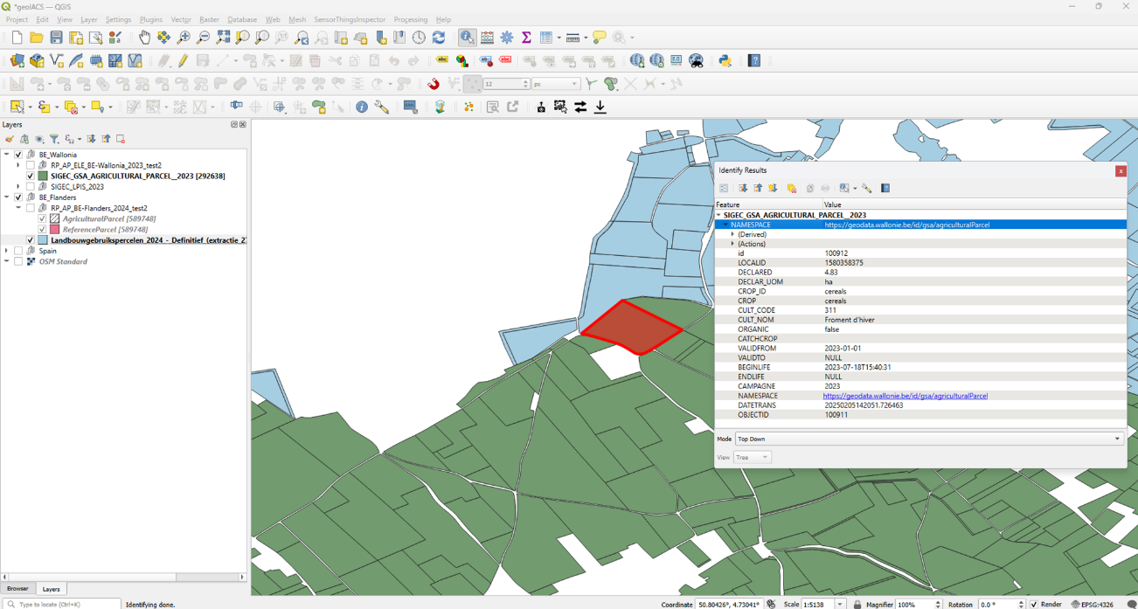Image resolution: width=1138 pixels, height=609 pixels.
Task: Toggle the Render checkbox in status bar
Action: (x=1034, y=604)
